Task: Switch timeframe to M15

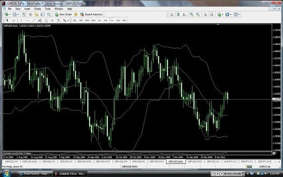Action: pyautogui.click(x=87, y=20)
